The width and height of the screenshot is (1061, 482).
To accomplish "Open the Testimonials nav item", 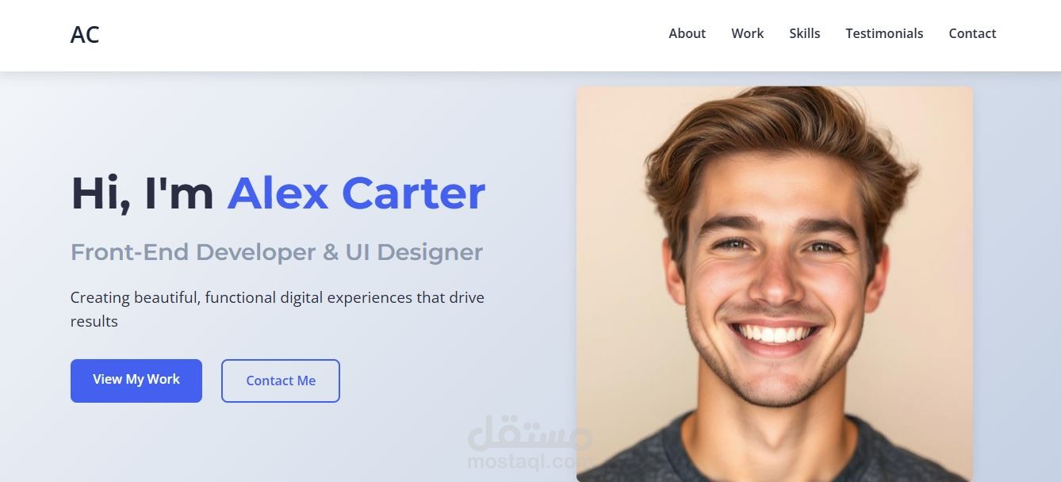I will (884, 33).
